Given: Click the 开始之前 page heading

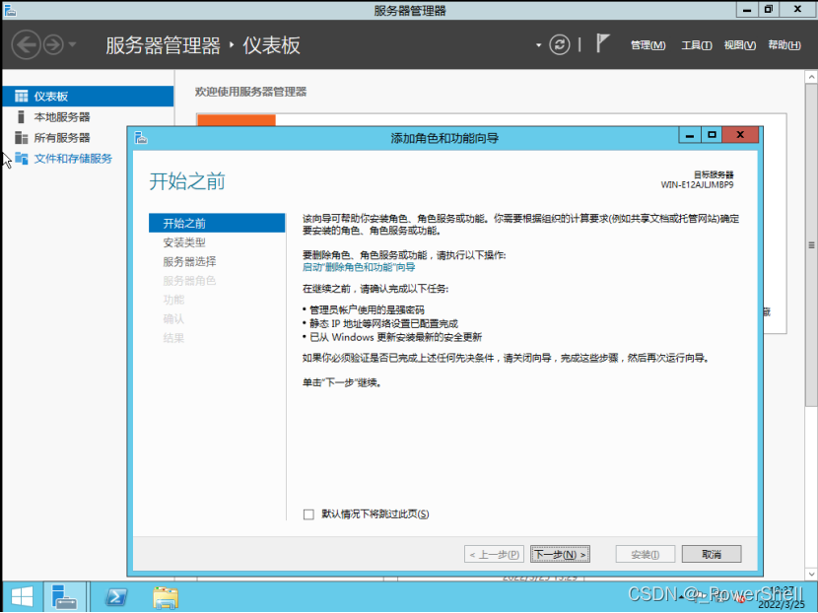Looking at the screenshot, I should coord(187,181).
